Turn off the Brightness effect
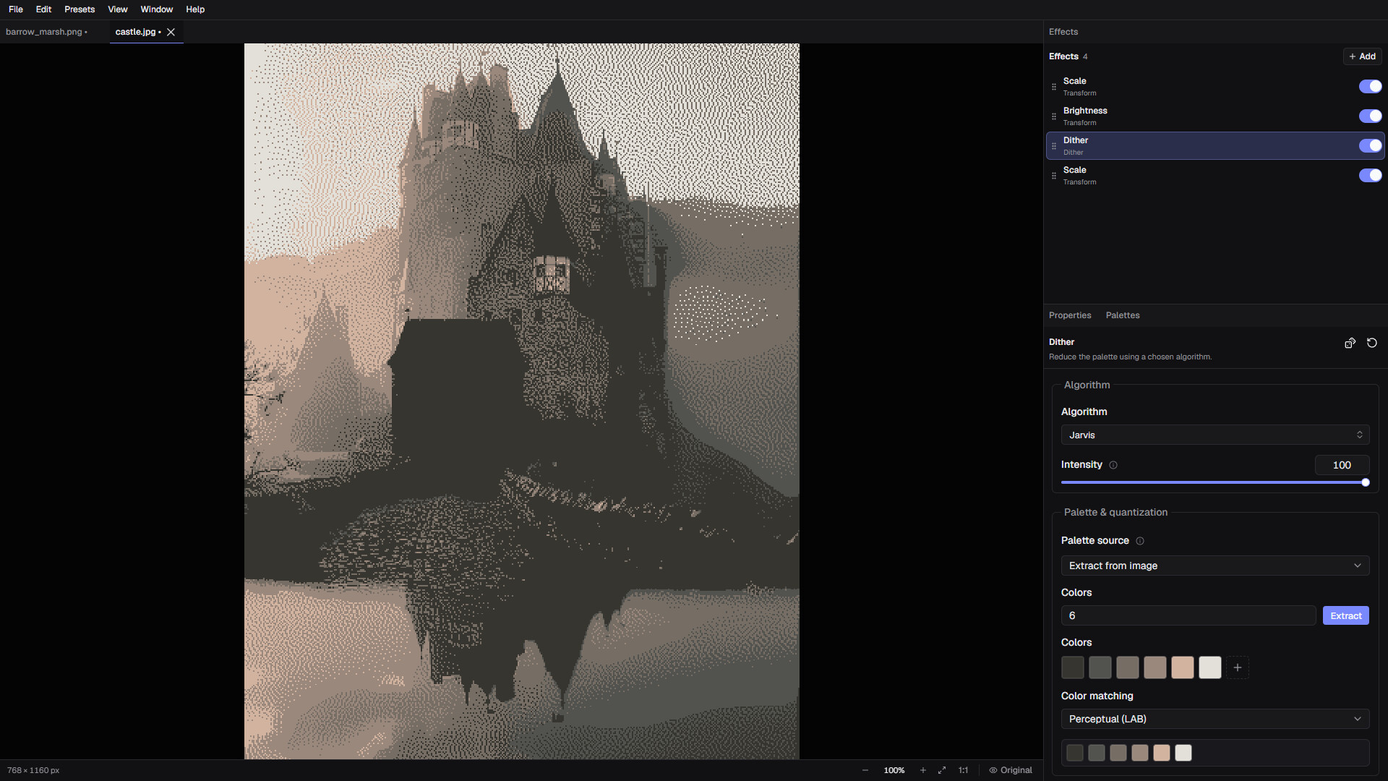Viewport: 1388px width, 781px height. pos(1370,116)
